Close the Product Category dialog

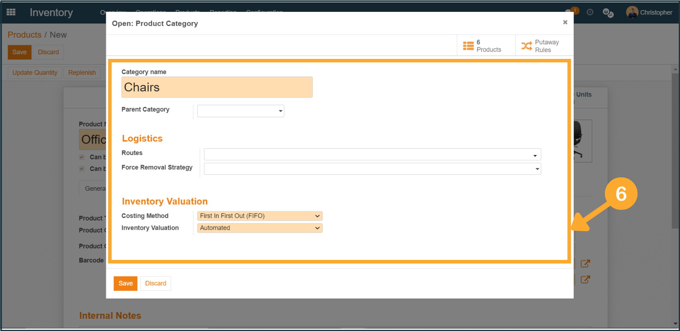565,22
